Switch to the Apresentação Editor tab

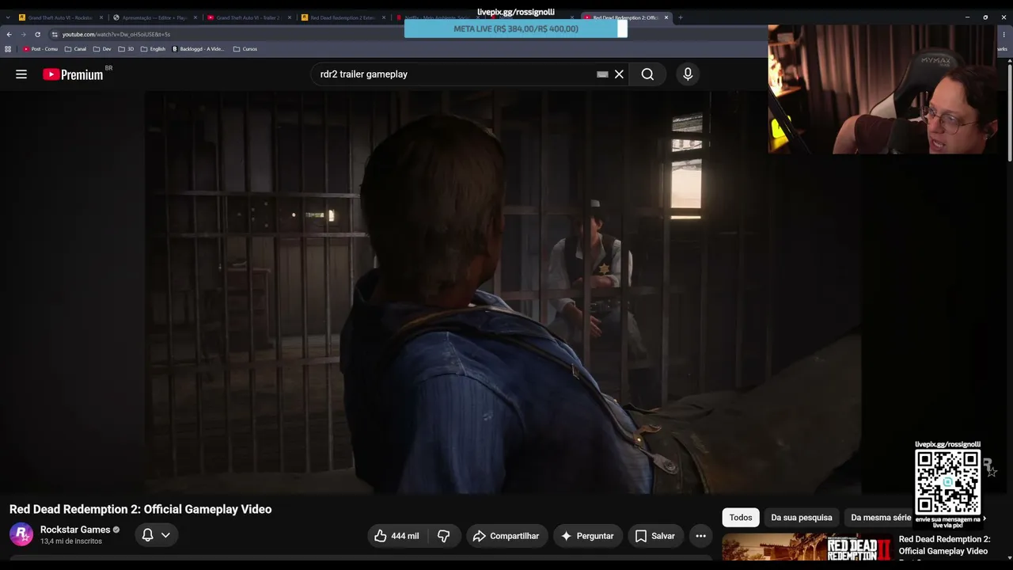point(154,17)
